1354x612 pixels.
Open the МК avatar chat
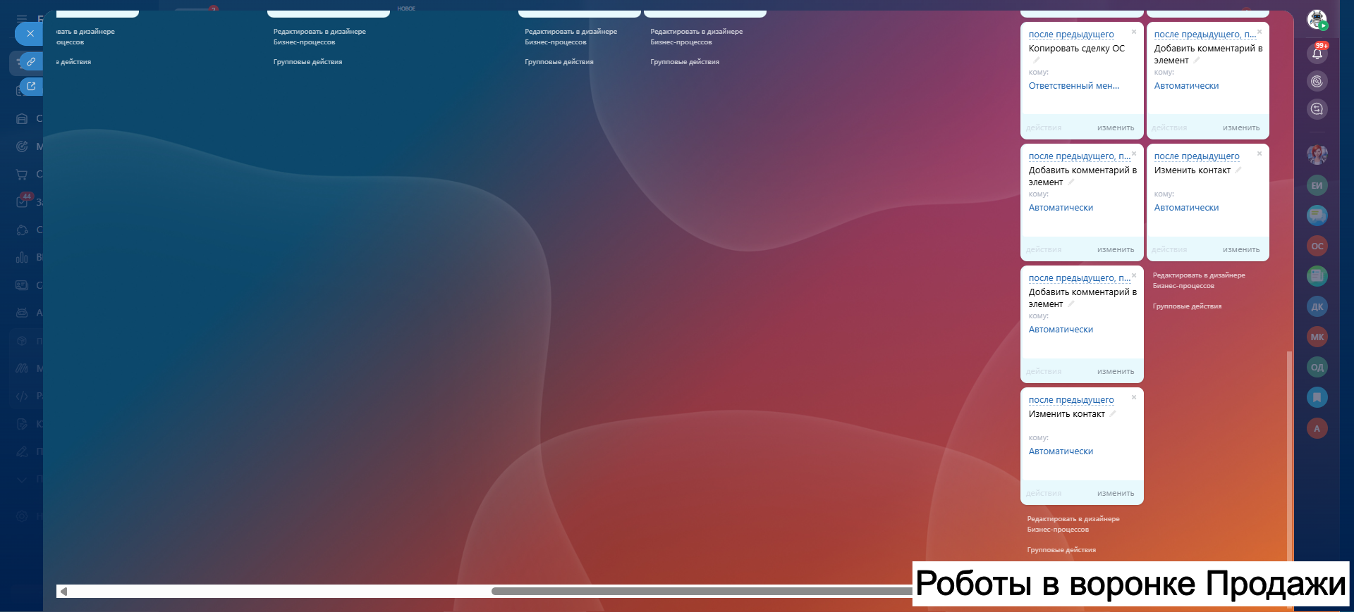(1317, 337)
